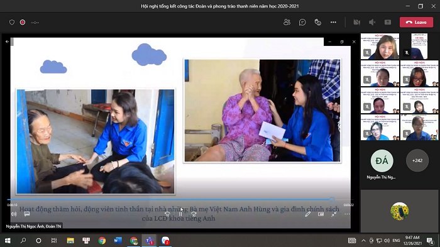
Task: Click the remaining time 0:00:22 label
Action: [x=348, y=205]
